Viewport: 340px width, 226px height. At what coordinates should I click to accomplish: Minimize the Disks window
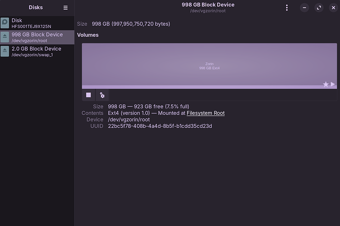click(x=305, y=8)
